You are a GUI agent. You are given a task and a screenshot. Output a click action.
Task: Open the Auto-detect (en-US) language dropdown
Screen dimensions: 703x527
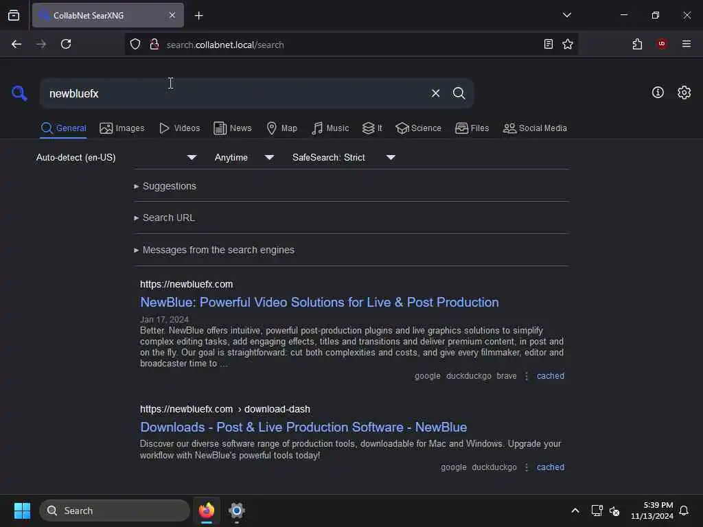(116, 157)
